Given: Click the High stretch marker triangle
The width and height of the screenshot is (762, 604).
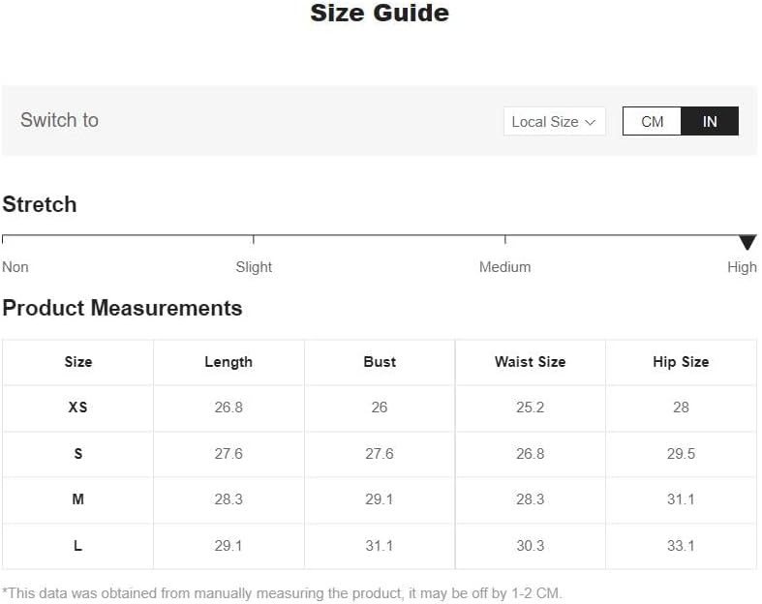Looking at the screenshot, I should 747,242.
